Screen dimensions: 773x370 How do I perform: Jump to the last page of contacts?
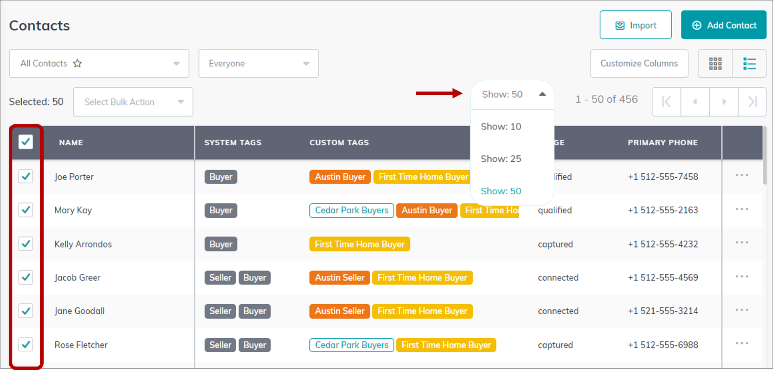752,102
